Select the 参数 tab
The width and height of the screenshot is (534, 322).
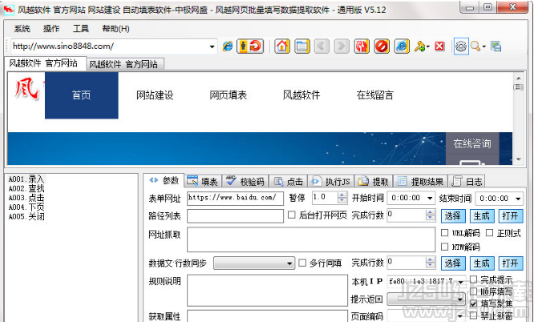[164, 180]
